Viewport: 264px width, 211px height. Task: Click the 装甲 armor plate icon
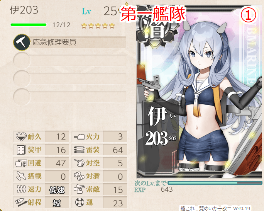[x=21, y=150]
